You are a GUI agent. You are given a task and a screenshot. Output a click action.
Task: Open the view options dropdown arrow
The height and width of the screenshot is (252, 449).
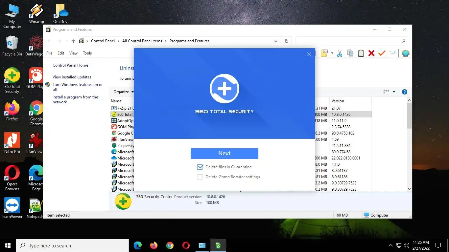click(394, 92)
